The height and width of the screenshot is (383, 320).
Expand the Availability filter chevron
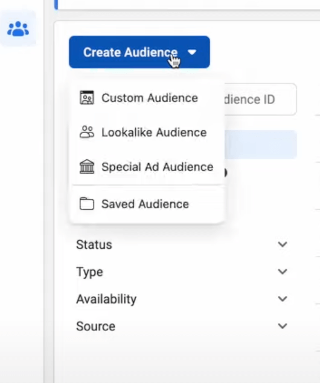(283, 298)
